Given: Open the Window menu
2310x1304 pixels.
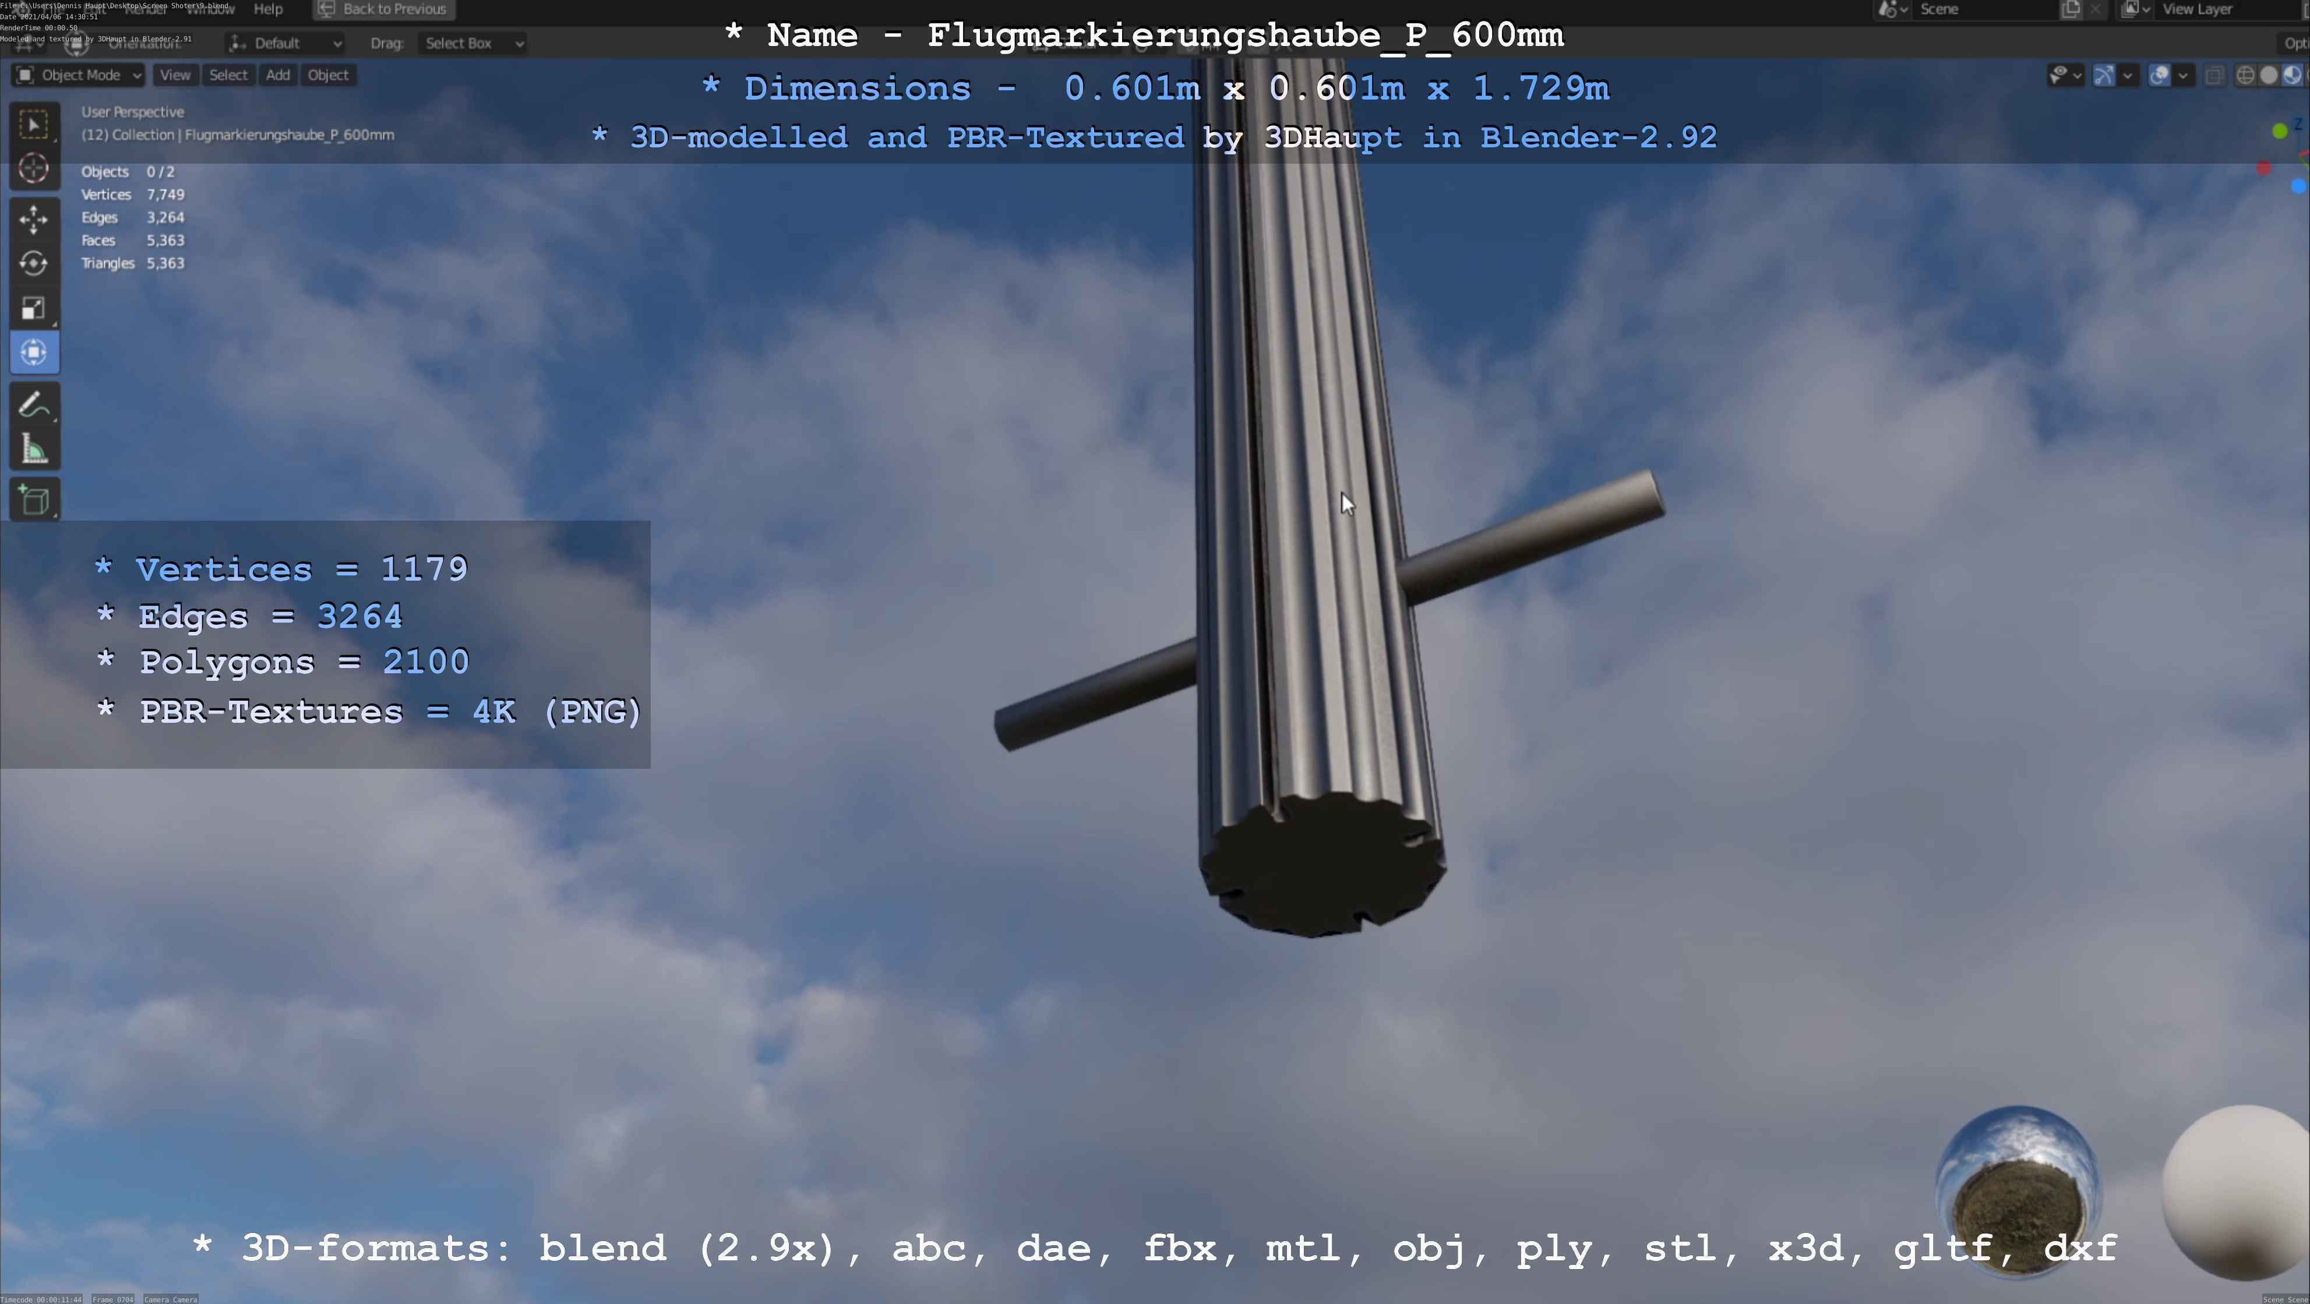Looking at the screenshot, I should click(211, 9).
